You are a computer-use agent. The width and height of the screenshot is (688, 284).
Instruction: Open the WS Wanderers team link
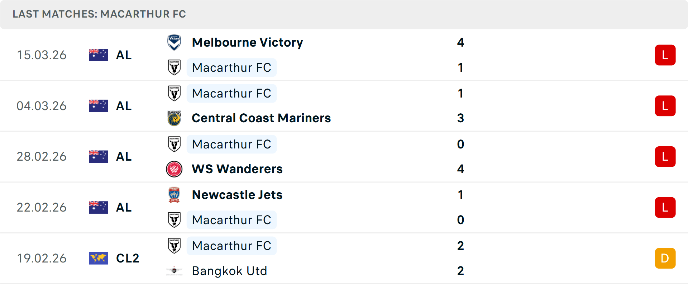point(237,169)
